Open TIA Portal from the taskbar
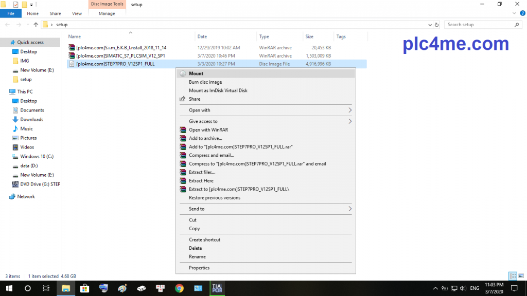 pyautogui.click(x=217, y=288)
